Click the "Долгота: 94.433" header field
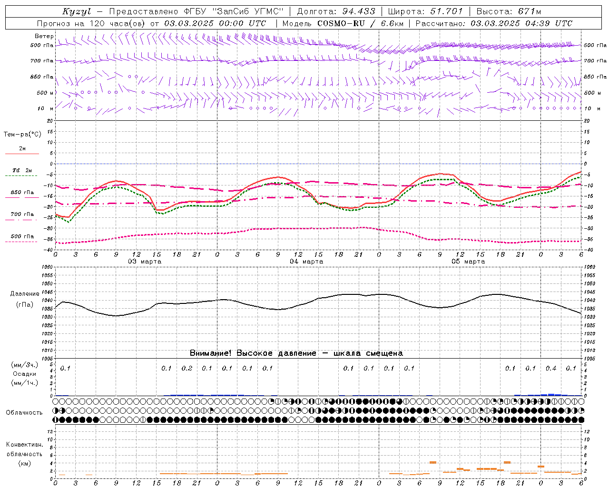Screen dimensions: 609x487 point(336,11)
